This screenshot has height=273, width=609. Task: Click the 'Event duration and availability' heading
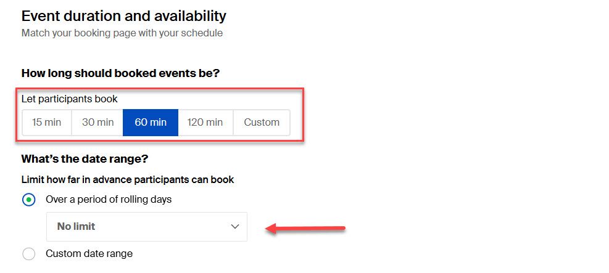click(123, 16)
